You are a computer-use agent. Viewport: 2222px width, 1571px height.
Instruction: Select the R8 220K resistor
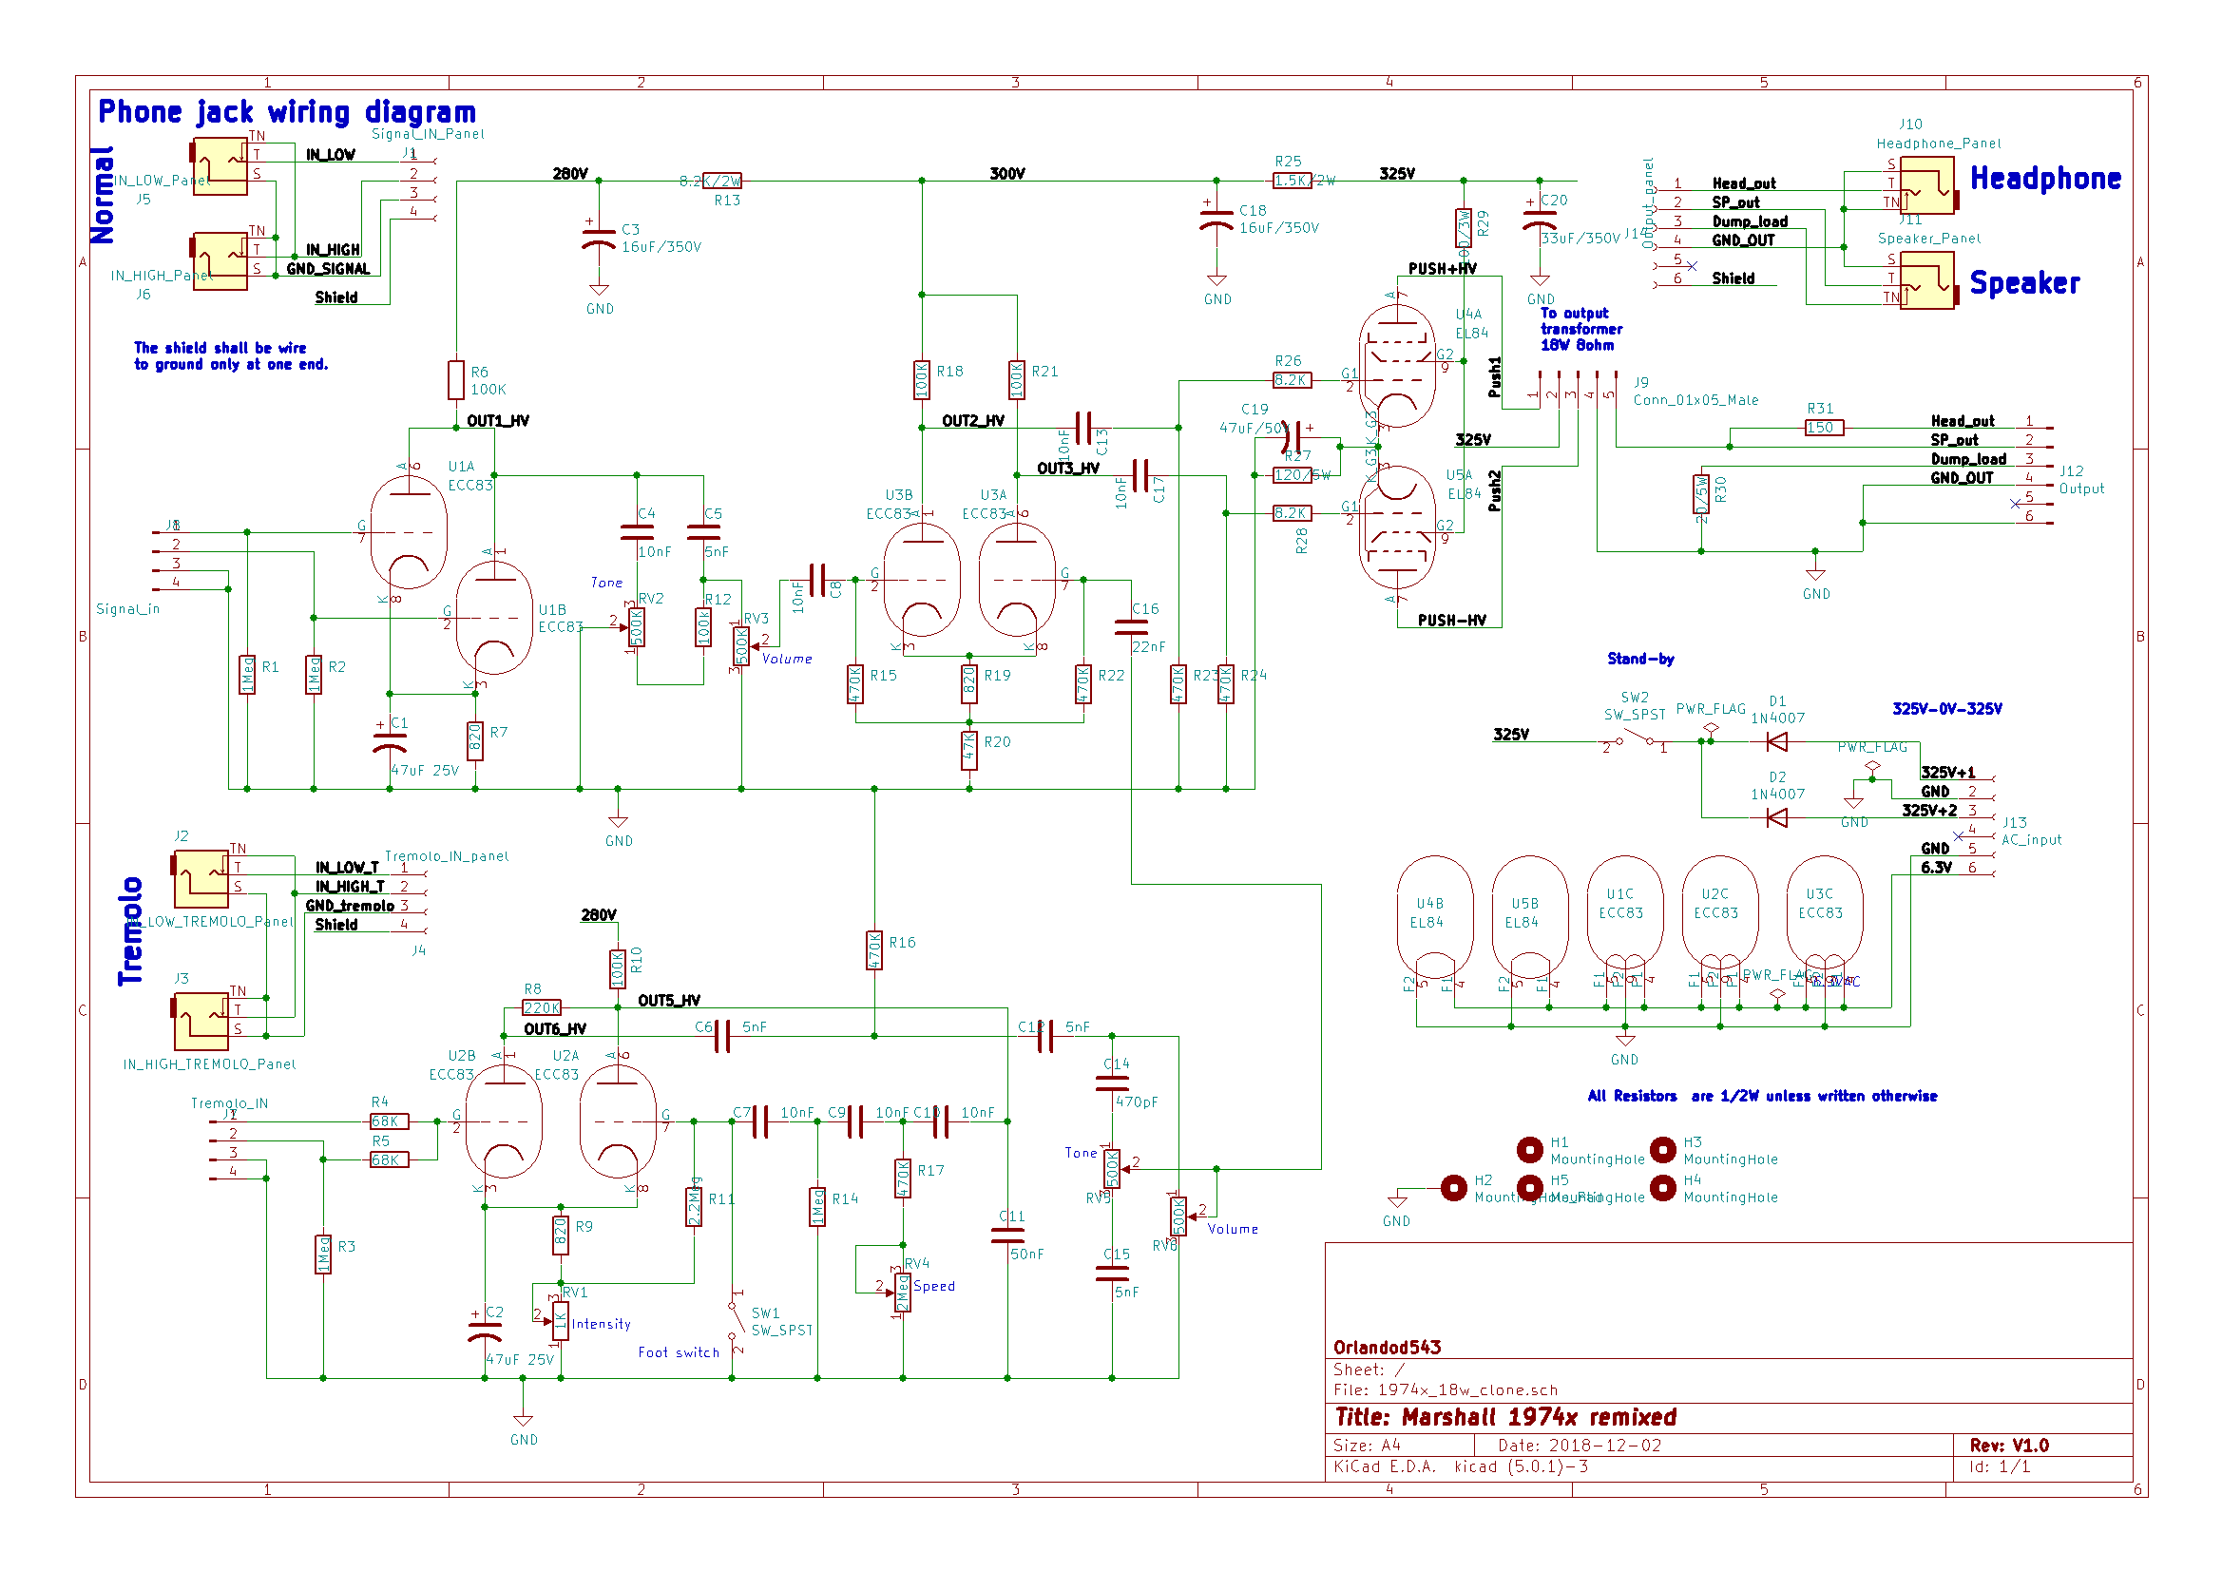(x=542, y=1007)
